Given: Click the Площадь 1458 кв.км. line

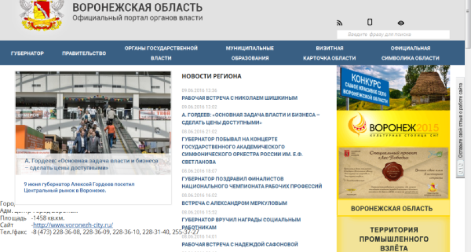Looking at the screenshot, I should 32,218.
